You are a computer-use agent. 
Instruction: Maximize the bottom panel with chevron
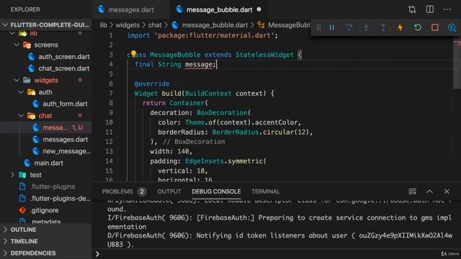429,191
